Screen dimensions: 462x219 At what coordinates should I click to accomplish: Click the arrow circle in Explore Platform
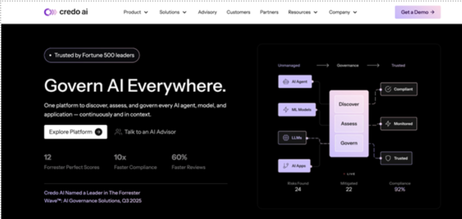click(98, 132)
